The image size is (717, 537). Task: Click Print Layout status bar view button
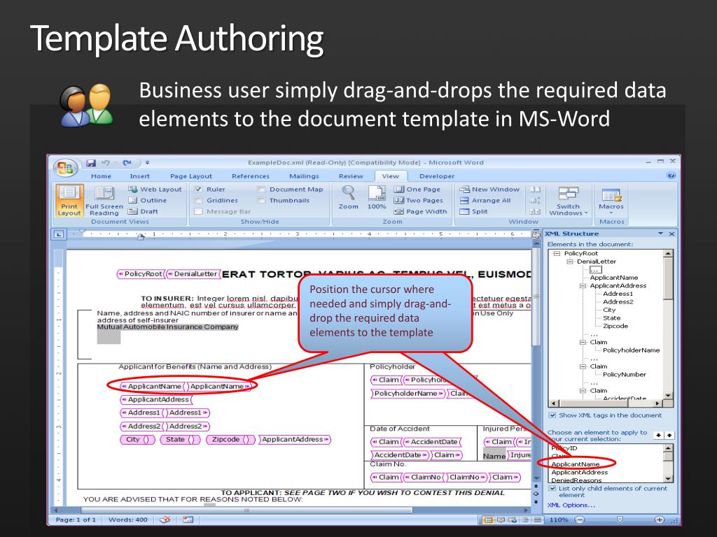[488, 520]
